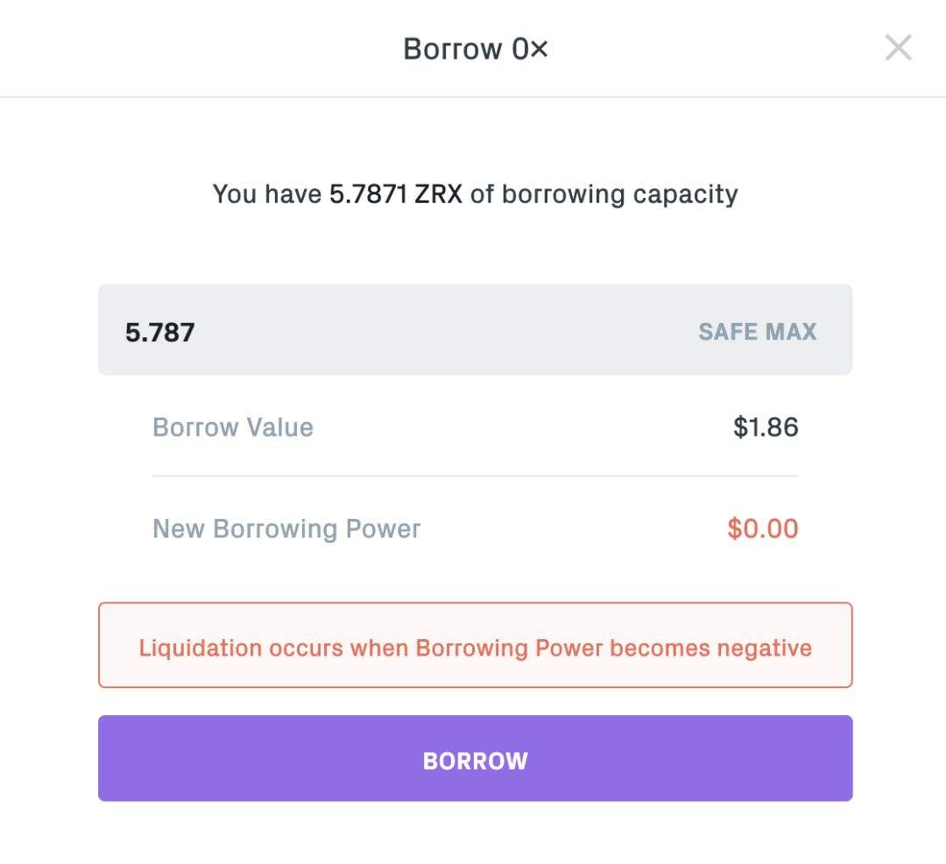Screen dimensions: 946x864
Task: Click the New Borrowing Power label
Action: point(286,529)
